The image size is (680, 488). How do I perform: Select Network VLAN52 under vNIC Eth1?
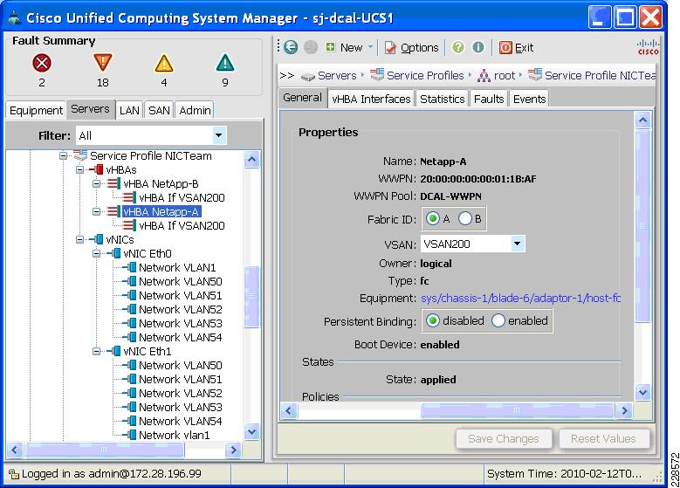pos(181,393)
